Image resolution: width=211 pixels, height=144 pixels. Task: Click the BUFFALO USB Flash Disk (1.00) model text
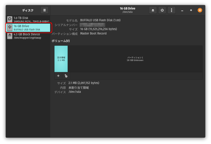click(x=100, y=20)
